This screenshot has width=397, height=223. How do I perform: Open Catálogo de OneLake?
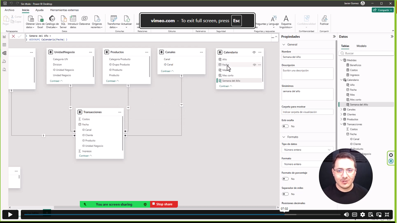(52, 22)
